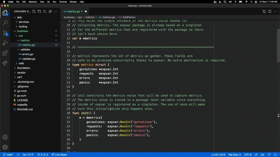Change the LF end of line sequence
The width and height of the screenshot is (280, 157).
[256, 154]
